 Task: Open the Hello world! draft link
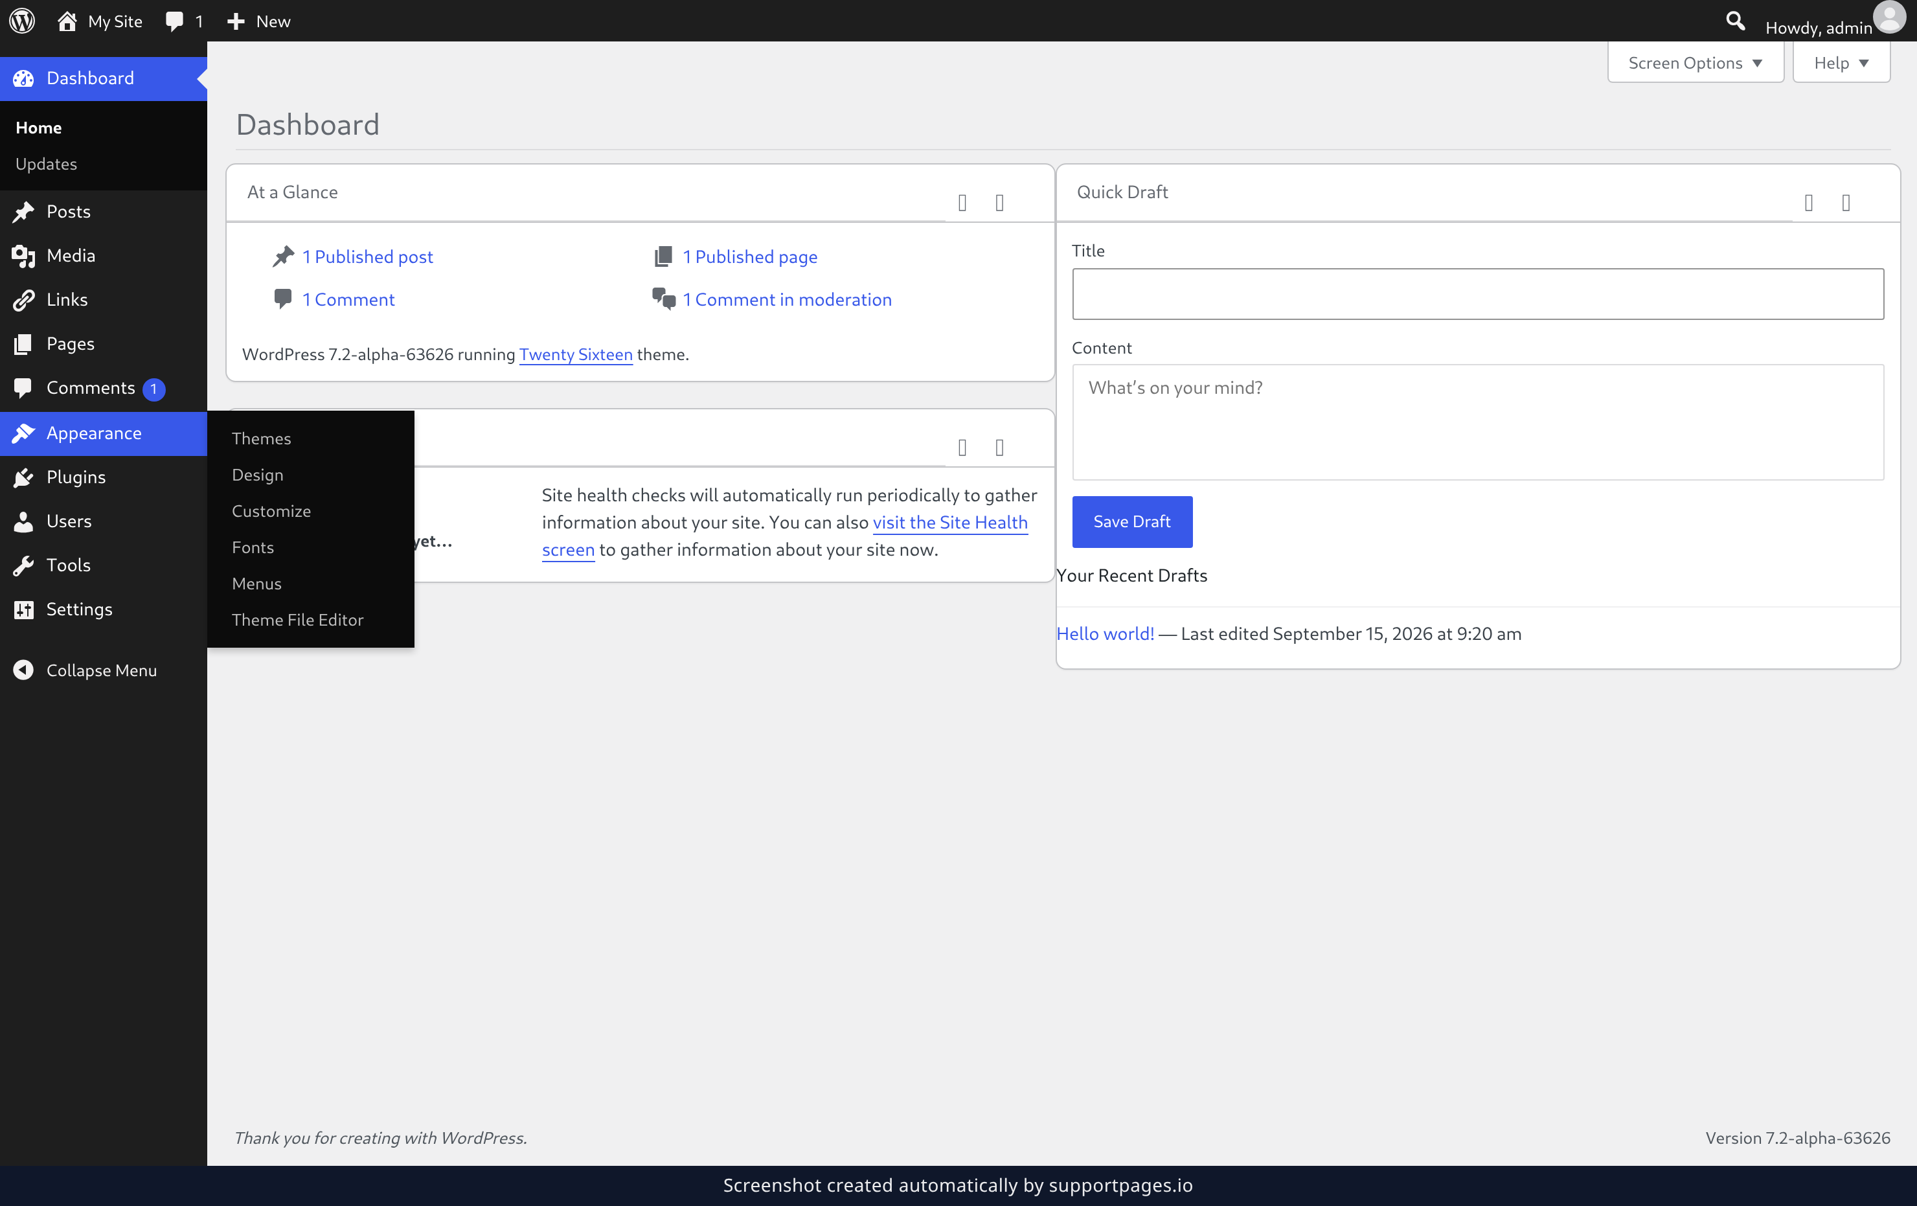pos(1105,633)
